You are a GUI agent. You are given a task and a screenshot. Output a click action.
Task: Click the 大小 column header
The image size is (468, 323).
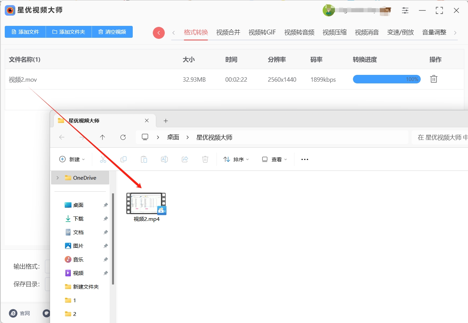click(x=189, y=60)
